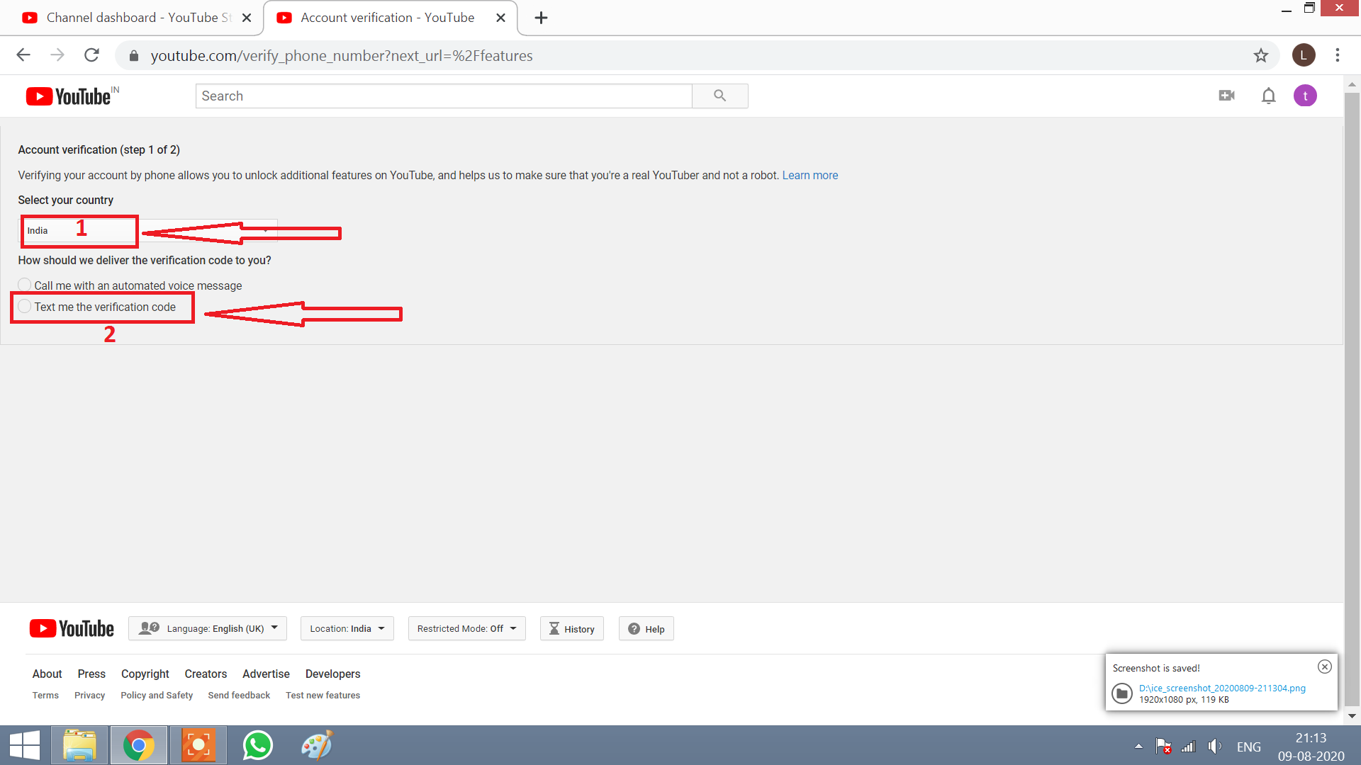Click the purple account avatar
1361x765 pixels.
pyautogui.click(x=1305, y=96)
